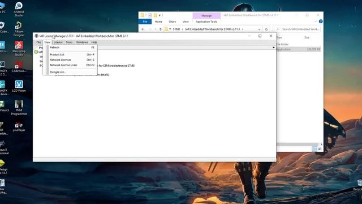Open License Manager product dropdown arrow

[273, 48]
